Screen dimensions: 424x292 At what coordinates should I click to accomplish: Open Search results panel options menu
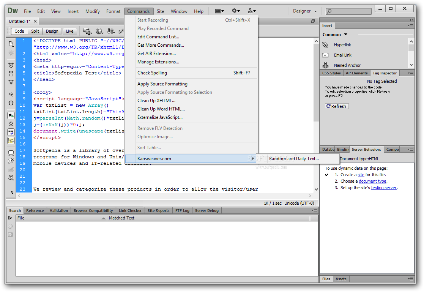314,210
